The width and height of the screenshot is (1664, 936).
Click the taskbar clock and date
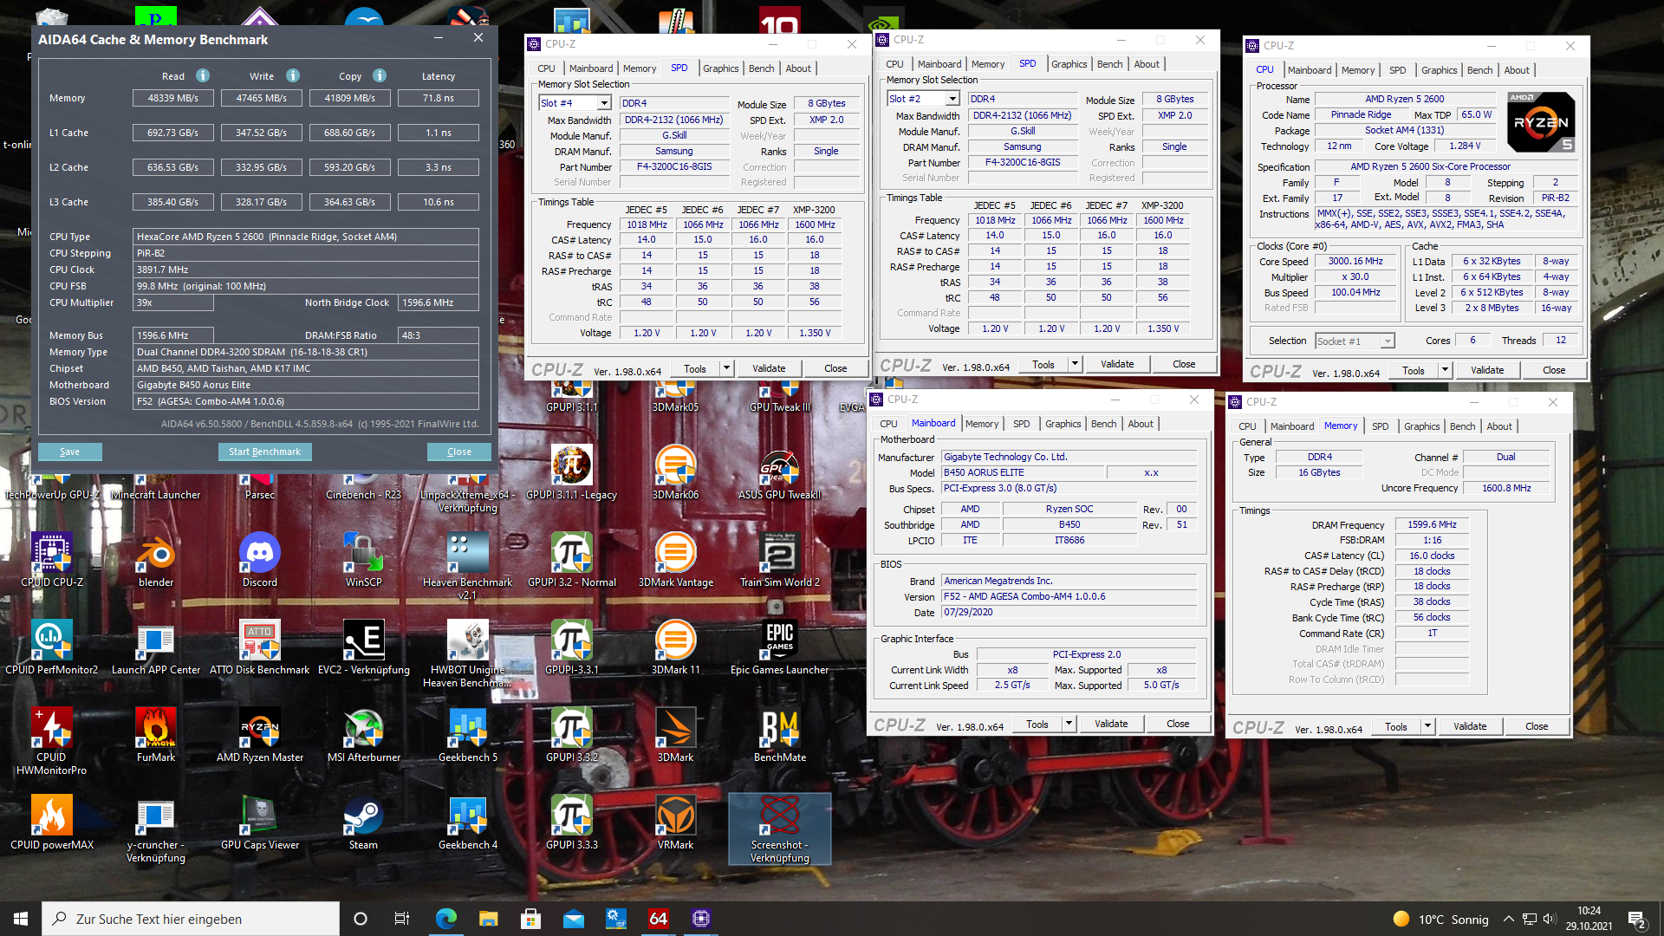pos(1589,919)
